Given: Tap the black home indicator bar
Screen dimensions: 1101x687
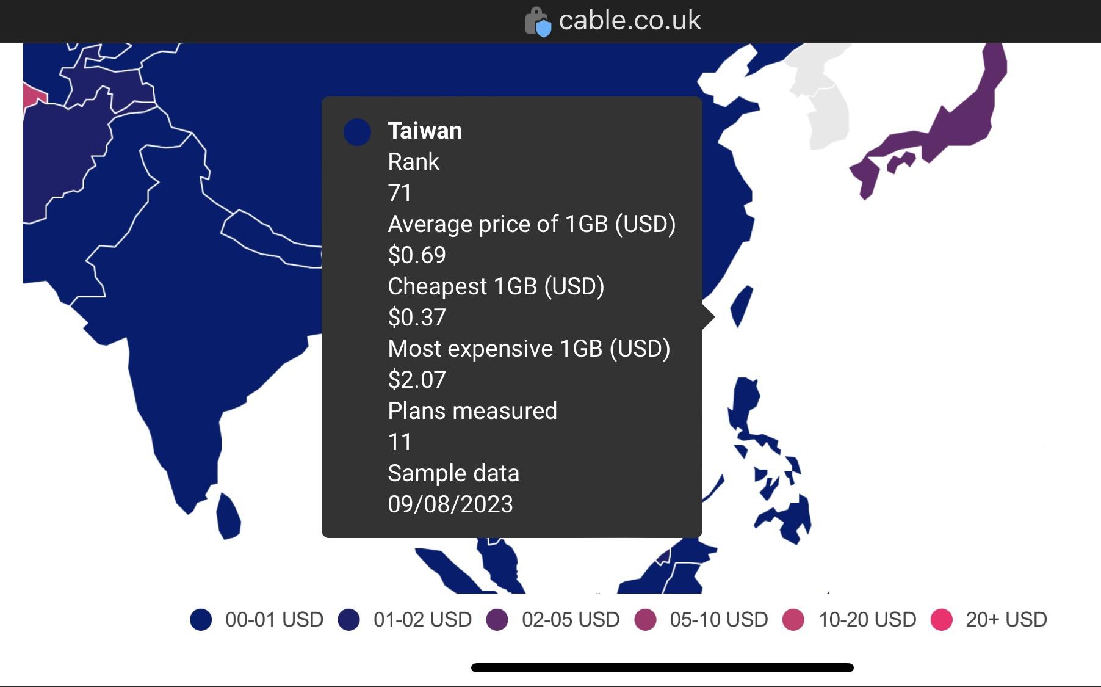Looking at the screenshot, I should tap(662, 667).
